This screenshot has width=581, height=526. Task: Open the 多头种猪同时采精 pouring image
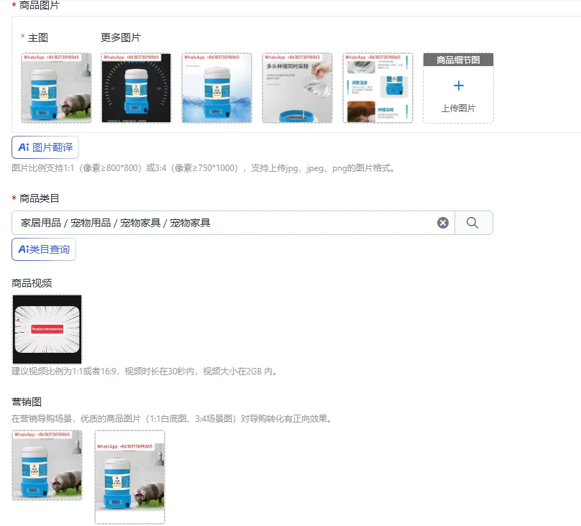click(x=297, y=88)
